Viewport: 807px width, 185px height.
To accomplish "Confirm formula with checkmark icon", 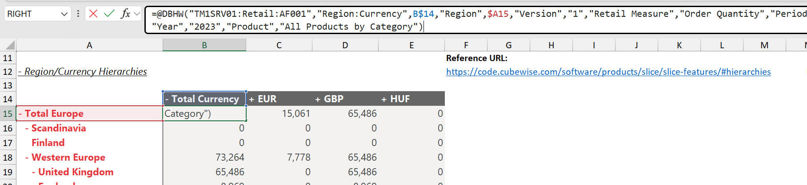I will pos(109,14).
